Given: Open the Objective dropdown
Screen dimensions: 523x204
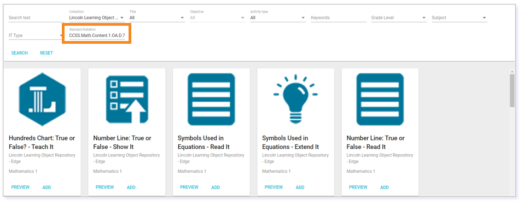Looking at the screenshot, I should (x=218, y=18).
